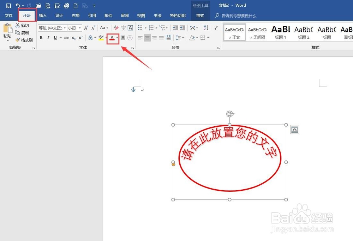353x241 pixels.
Task: Apply strikethrough formatting
Action: 67,38
